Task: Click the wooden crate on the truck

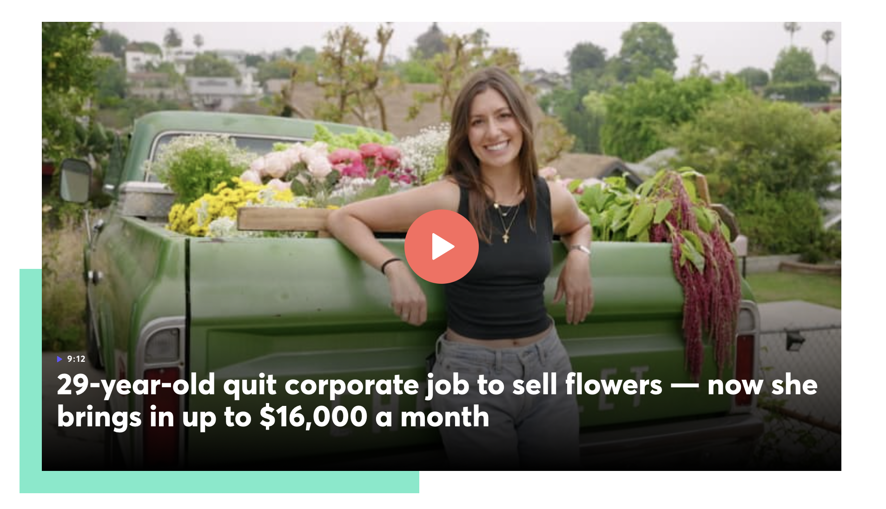Action: 284,219
